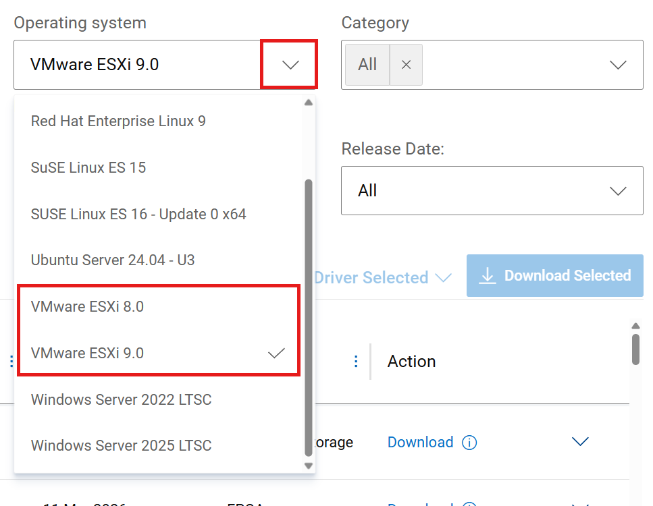
Task: Click the scroll-down arrow below the OS list
Action: (x=309, y=466)
